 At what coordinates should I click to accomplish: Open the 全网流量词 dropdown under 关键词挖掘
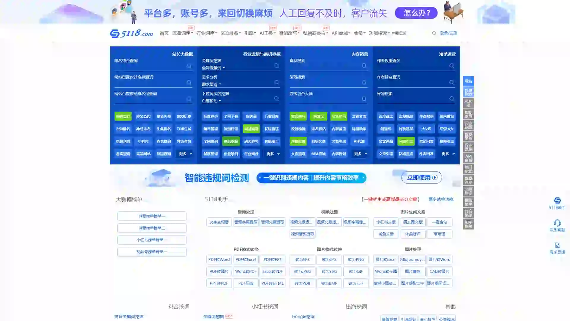pos(213,68)
